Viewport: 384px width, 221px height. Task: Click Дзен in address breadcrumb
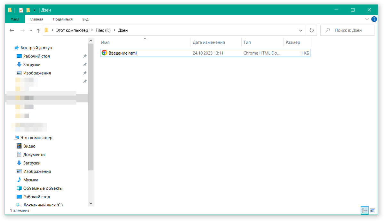pos(123,30)
